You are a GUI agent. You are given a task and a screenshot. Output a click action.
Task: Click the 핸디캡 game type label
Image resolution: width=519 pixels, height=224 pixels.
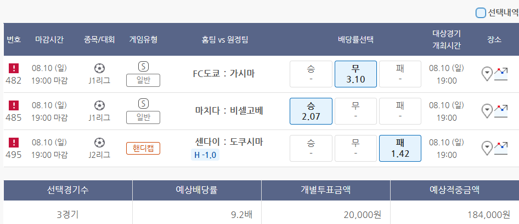click(143, 148)
